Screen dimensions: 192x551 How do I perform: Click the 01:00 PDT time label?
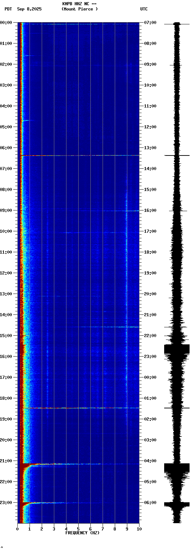pos(6,43)
